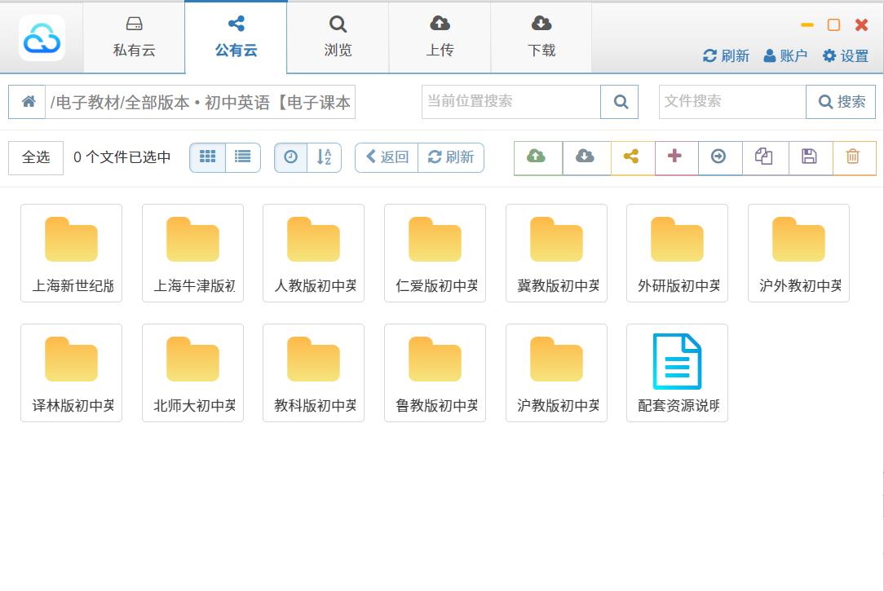Screen dimensions: 884x591
Task: Select the 译林版初中英 folder
Action: [72, 373]
